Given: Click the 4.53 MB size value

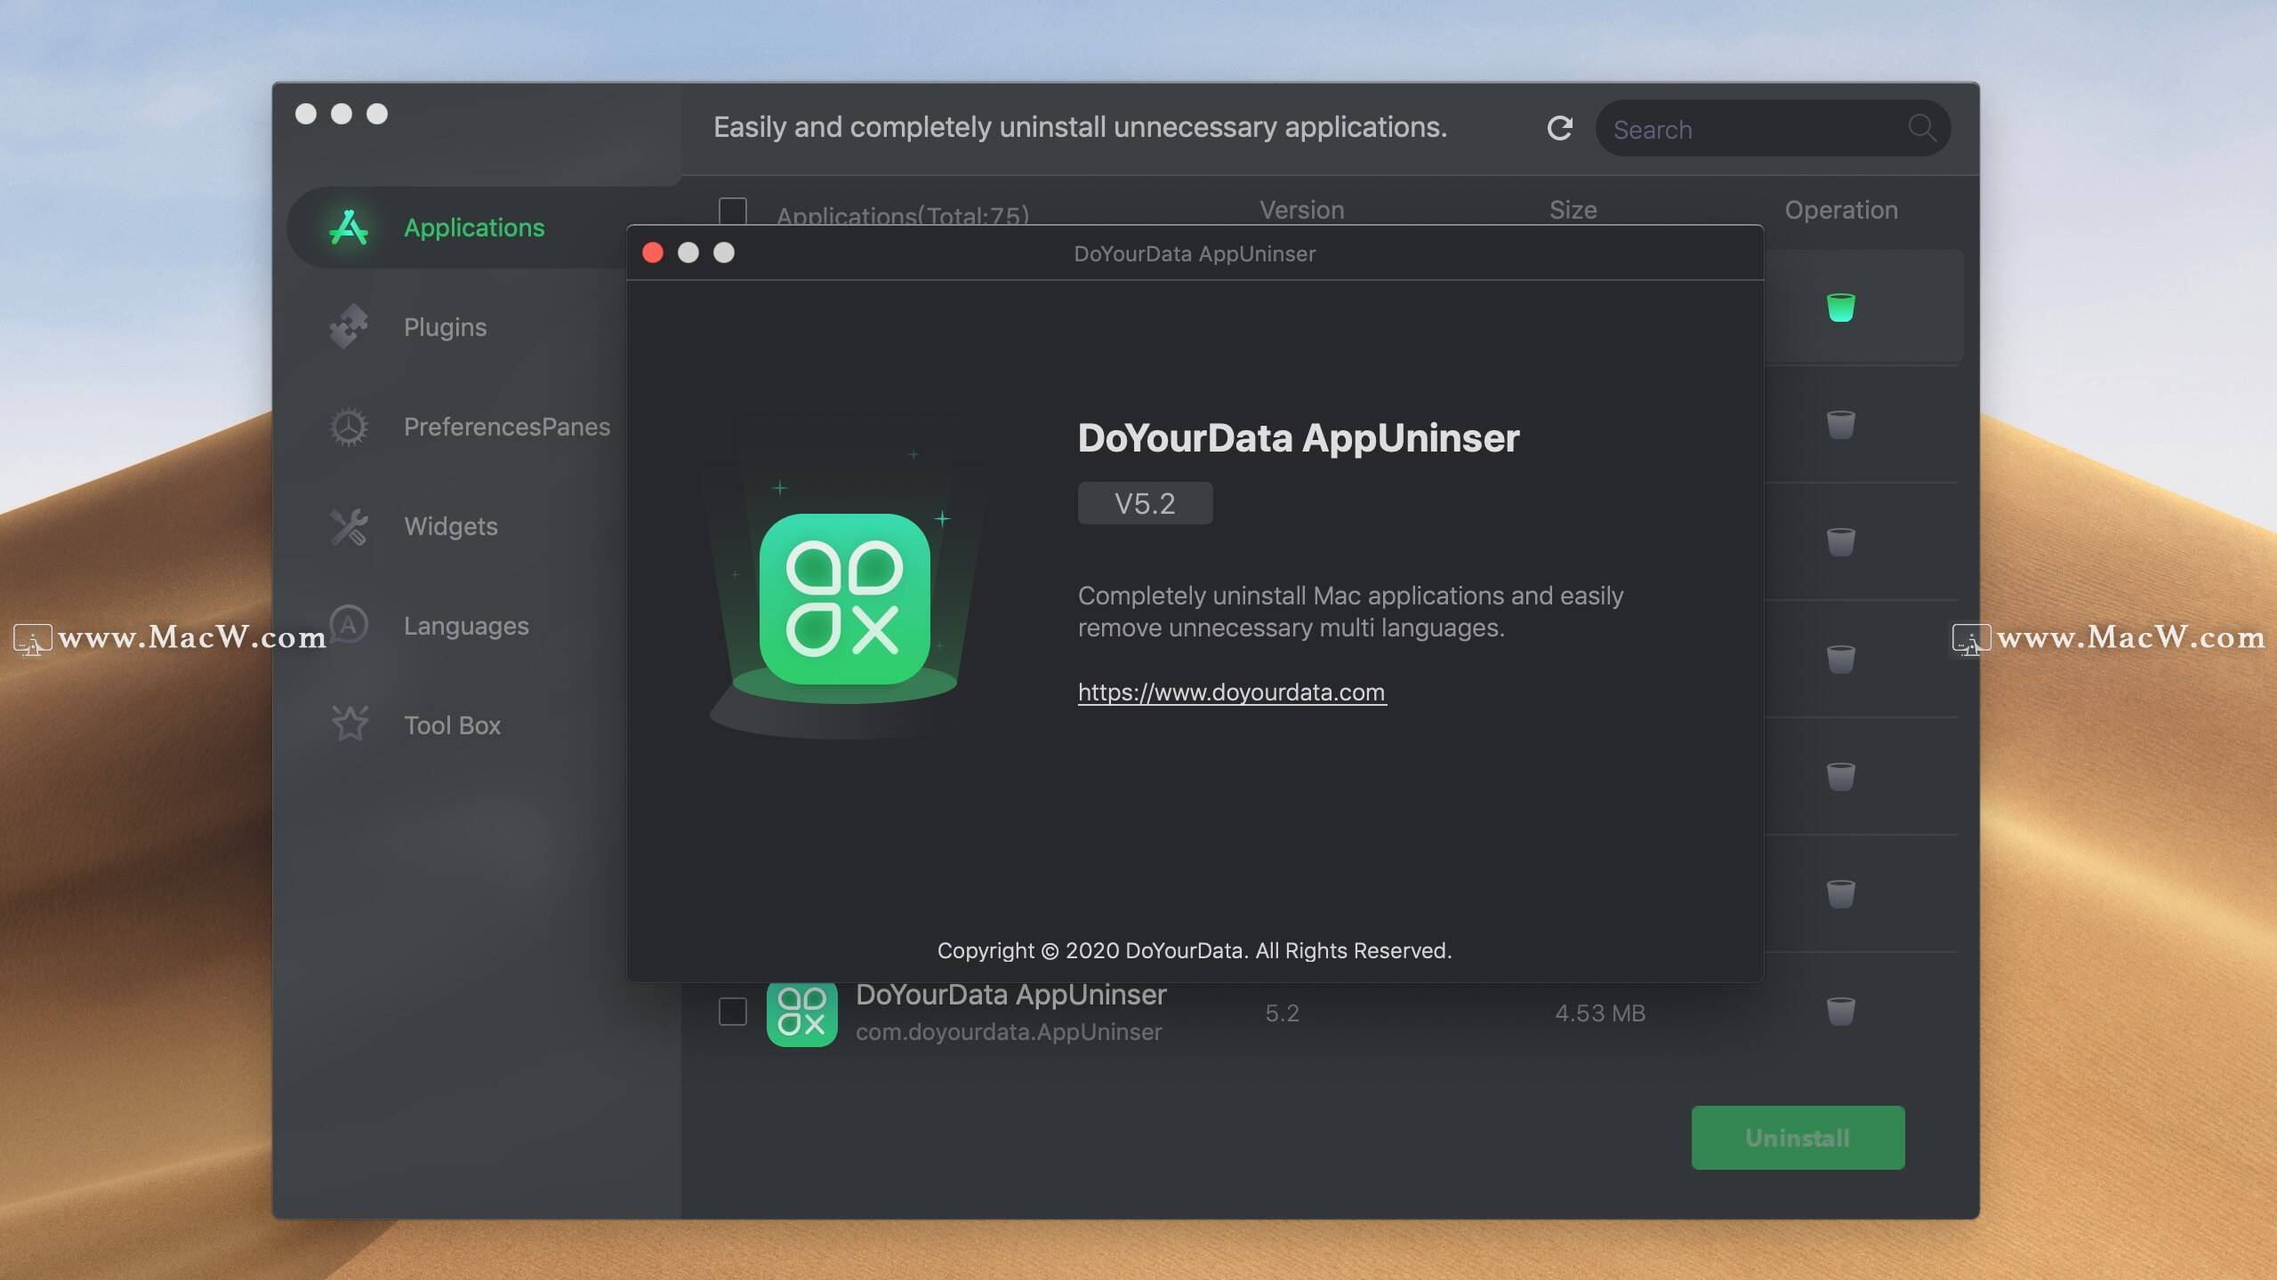Looking at the screenshot, I should coord(1600,1013).
